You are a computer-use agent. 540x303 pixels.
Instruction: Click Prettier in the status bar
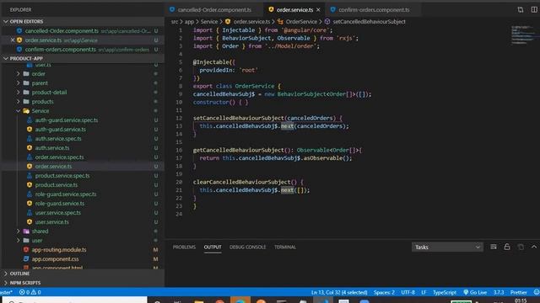click(x=518, y=292)
